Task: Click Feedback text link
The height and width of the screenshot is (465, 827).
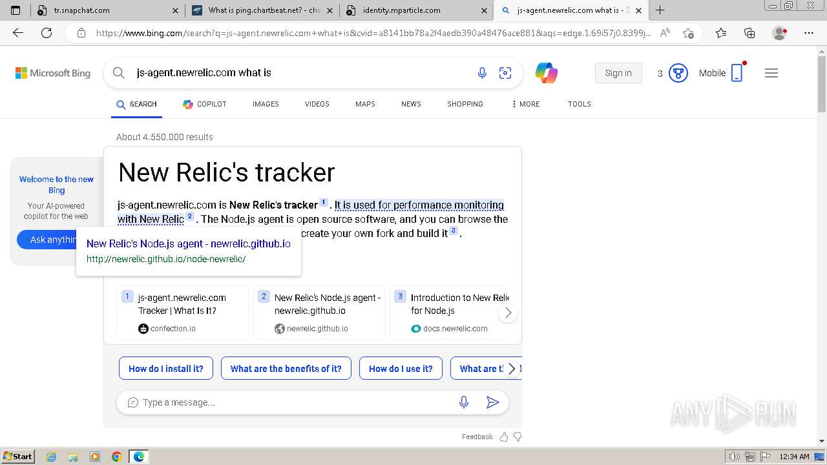Action: tap(477, 437)
